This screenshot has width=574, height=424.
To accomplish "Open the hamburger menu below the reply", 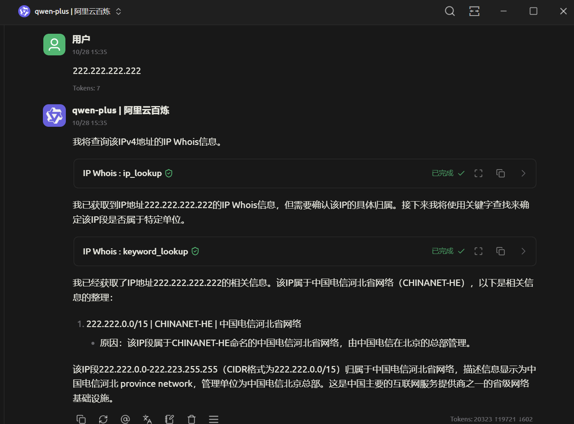I will (214, 419).
